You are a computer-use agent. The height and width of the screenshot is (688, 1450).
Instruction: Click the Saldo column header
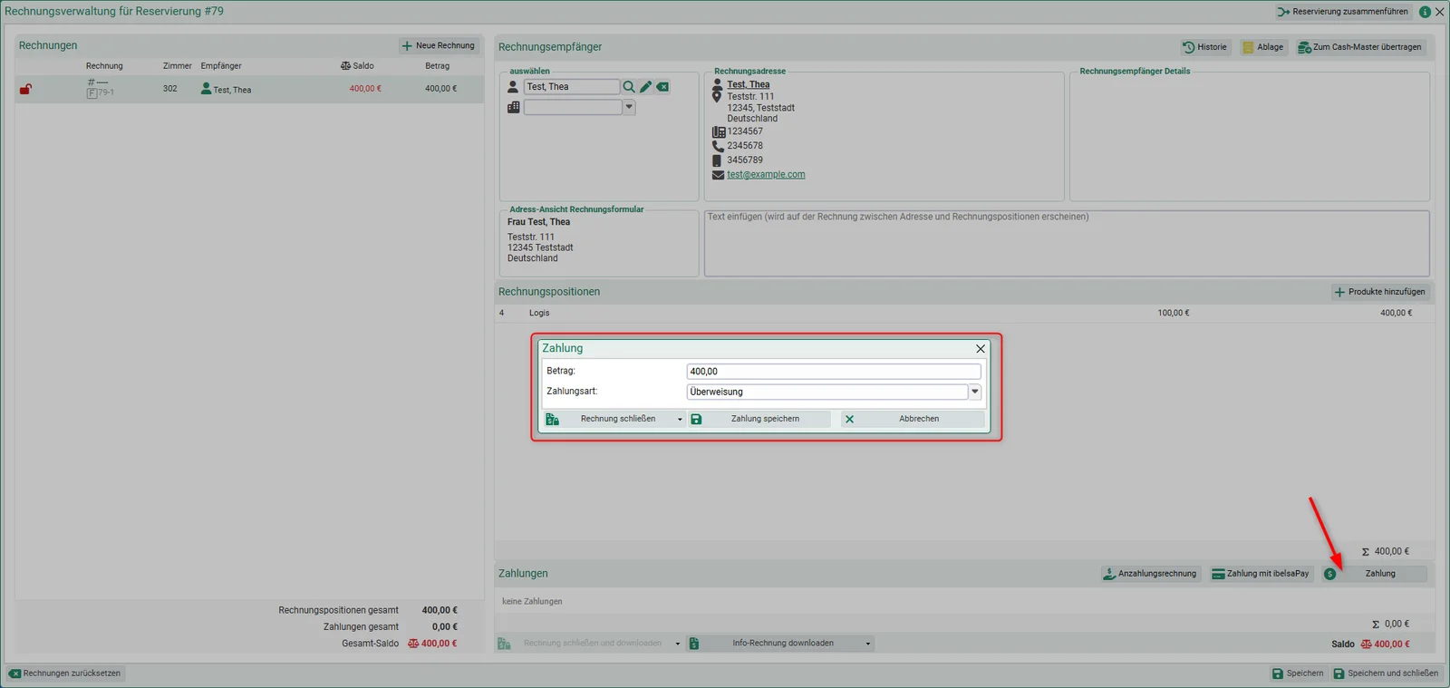(357, 66)
